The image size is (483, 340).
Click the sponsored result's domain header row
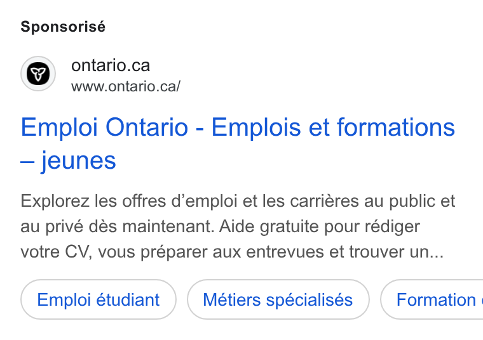100,74
